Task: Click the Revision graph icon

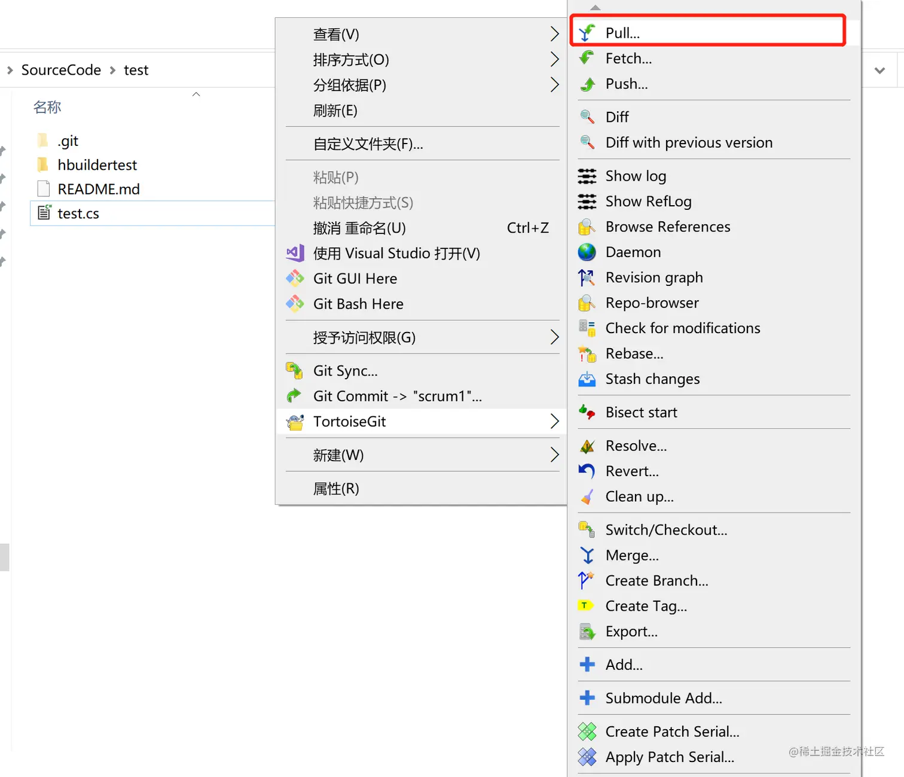Action: coord(587,278)
